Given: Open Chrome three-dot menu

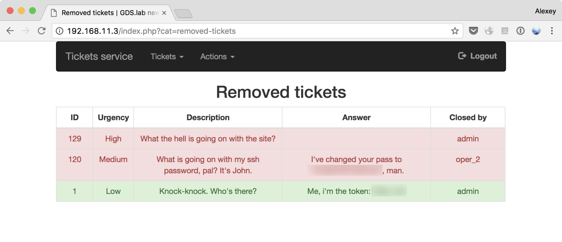Looking at the screenshot, I should tap(552, 31).
